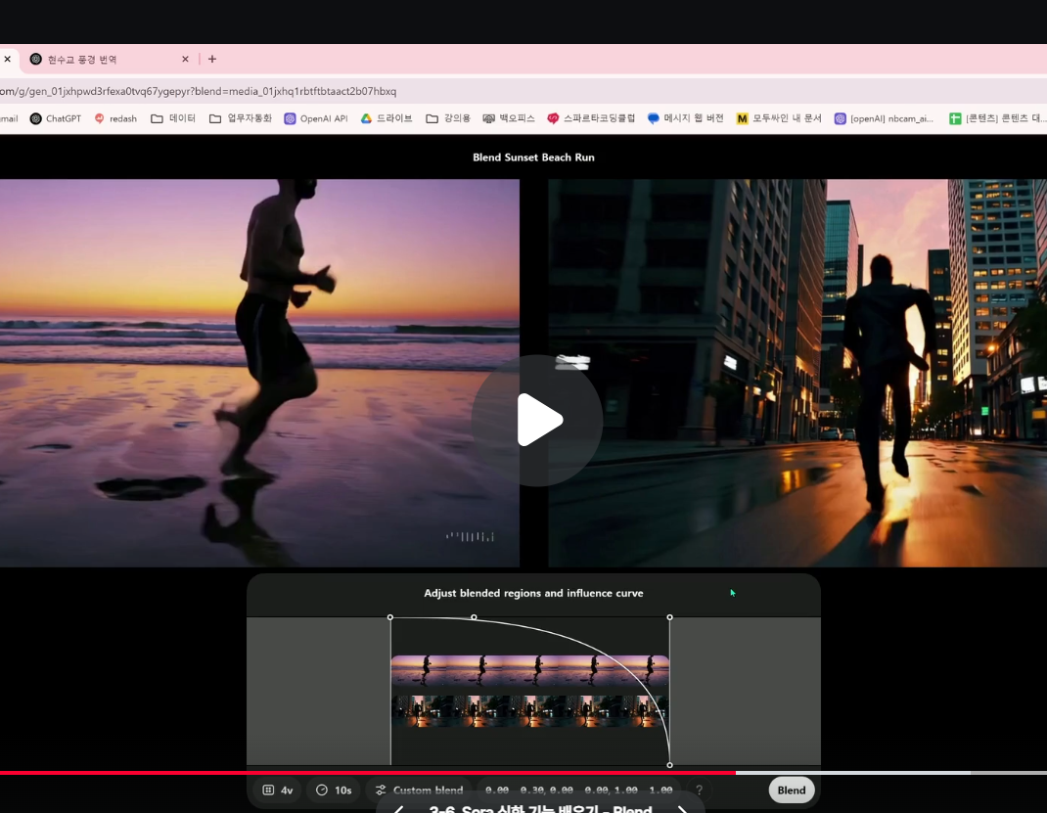Go to the next lesson arrow
1047x813 pixels.
[x=682, y=808]
